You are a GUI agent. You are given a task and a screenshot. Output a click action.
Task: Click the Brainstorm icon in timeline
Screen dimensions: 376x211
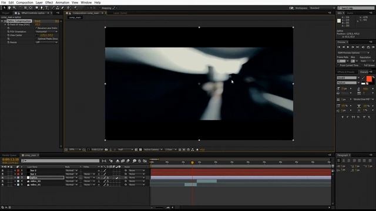coord(135,161)
